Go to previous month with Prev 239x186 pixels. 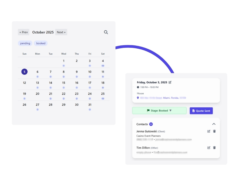24,32
